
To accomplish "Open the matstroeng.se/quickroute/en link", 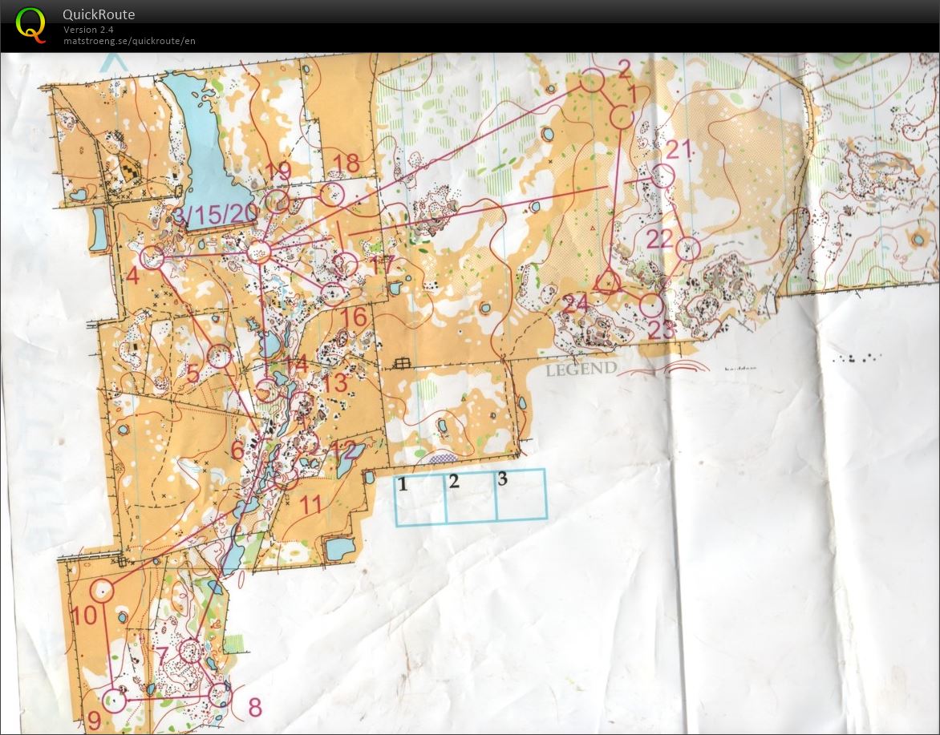I will tap(128, 41).
